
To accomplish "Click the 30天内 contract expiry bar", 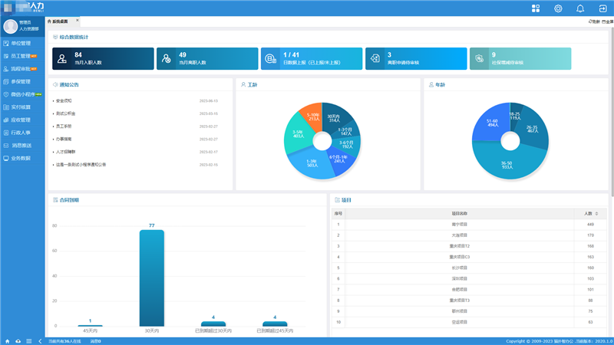I will pyautogui.click(x=152, y=278).
